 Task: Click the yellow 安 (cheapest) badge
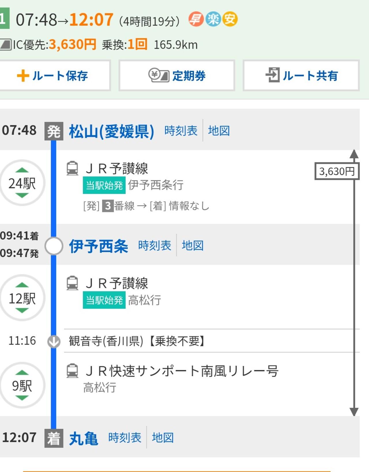pos(230,19)
